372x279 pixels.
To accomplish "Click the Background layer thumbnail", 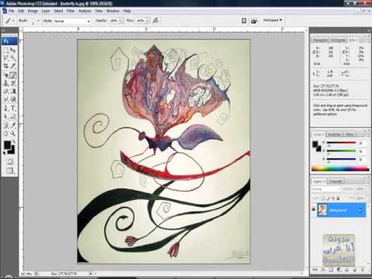I will pyautogui.click(x=322, y=210).
